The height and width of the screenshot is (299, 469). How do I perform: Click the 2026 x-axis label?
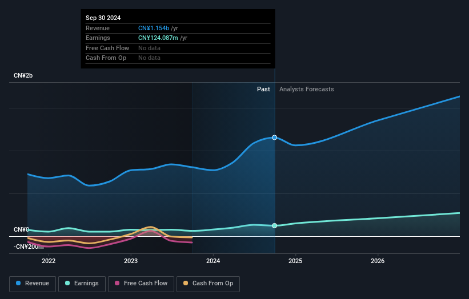(378, 261)
